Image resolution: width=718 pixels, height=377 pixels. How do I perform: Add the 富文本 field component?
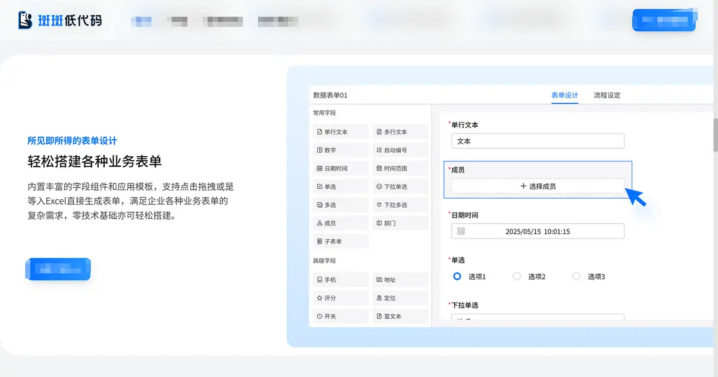400,316
